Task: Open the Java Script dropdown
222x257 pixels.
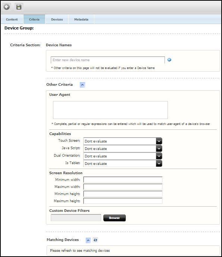Action: tap(123, 149)
